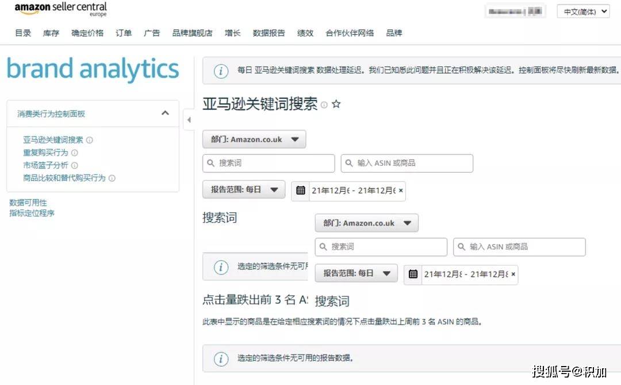Click info icon next to 亚马逊关键词搜索 sidebar link

pyautogui.click(x=90, y=140)
